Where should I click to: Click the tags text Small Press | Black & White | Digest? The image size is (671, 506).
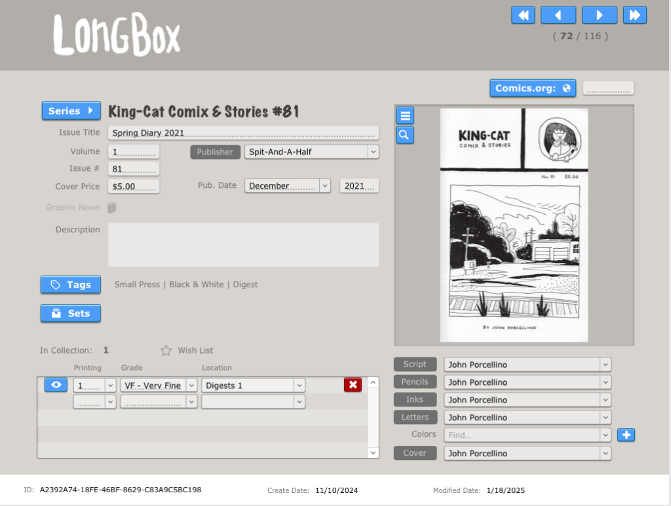tap(186, 285)
